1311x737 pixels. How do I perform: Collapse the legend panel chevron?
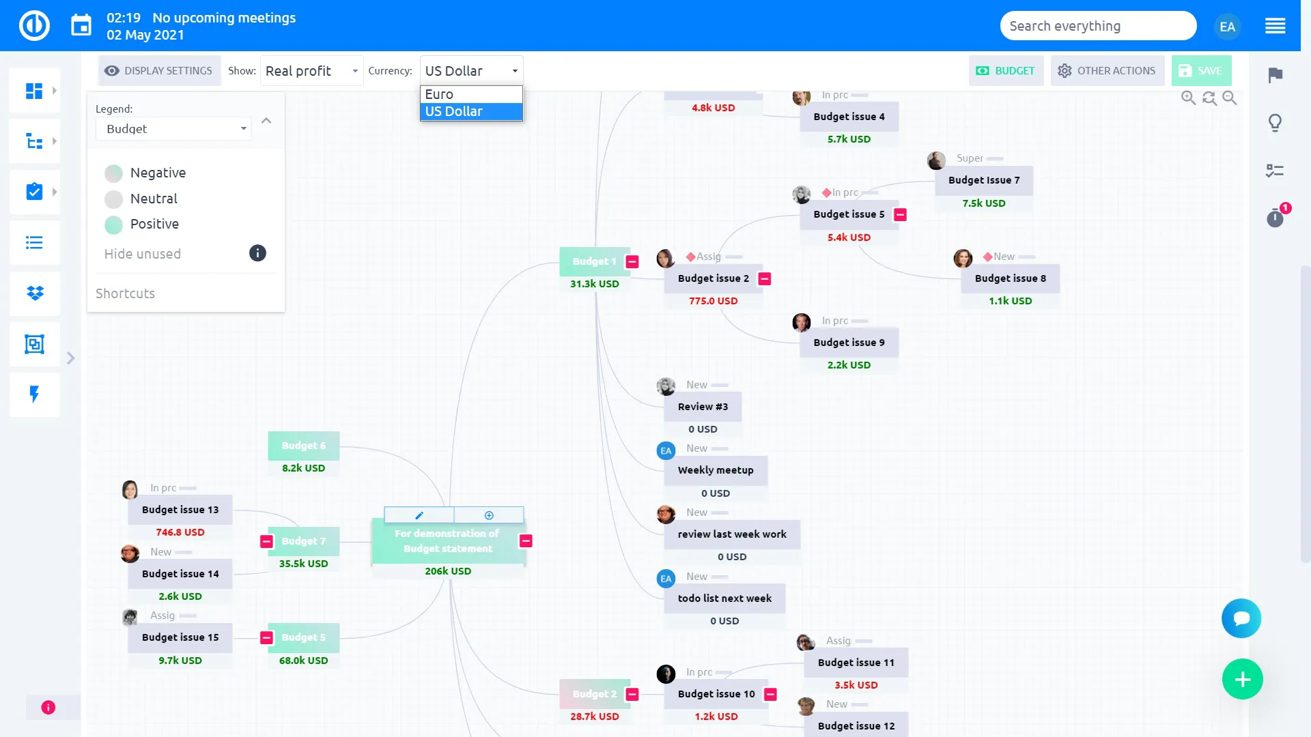pos(266,121)
